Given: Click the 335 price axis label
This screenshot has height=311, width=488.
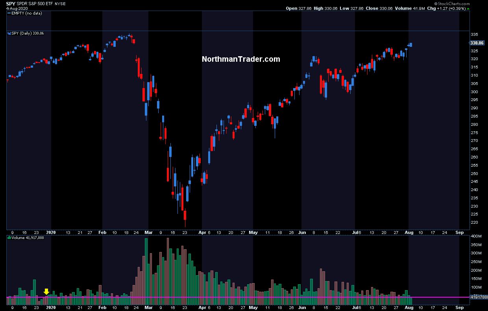Looking at the screenshot, I should [x=474, y=35].
